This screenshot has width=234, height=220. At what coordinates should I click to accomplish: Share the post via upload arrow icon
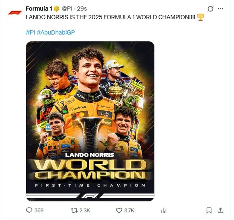pyautogui.click(x=221, y=210)
